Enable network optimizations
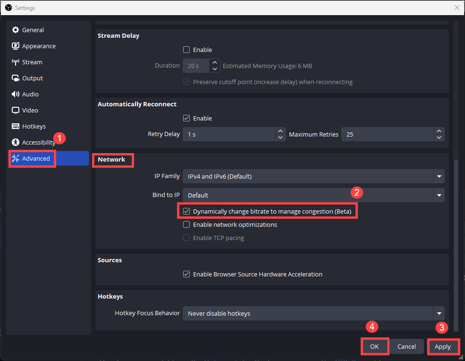This screenshot has height=361, width=465. click(x=186, y=224)
